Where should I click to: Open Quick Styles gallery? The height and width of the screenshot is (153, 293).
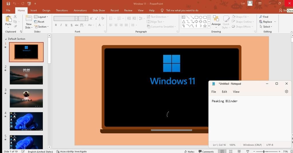226,22
